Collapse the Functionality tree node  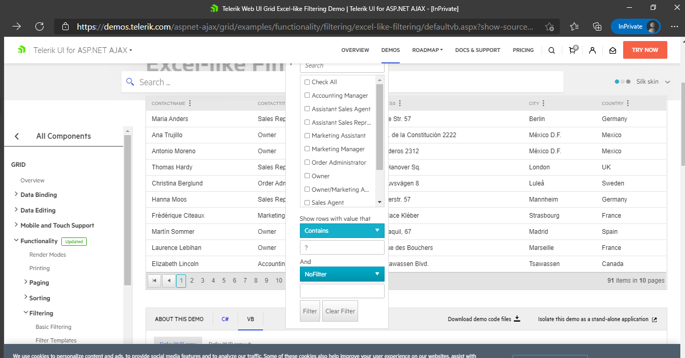click(16, 241)
